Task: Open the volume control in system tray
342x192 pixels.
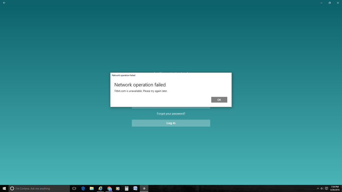Action: coord(322,189)
